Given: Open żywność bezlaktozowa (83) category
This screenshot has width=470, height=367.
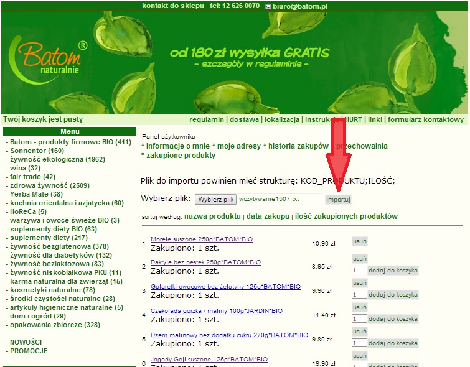Looking at the screenshot, I should [57, 264].
